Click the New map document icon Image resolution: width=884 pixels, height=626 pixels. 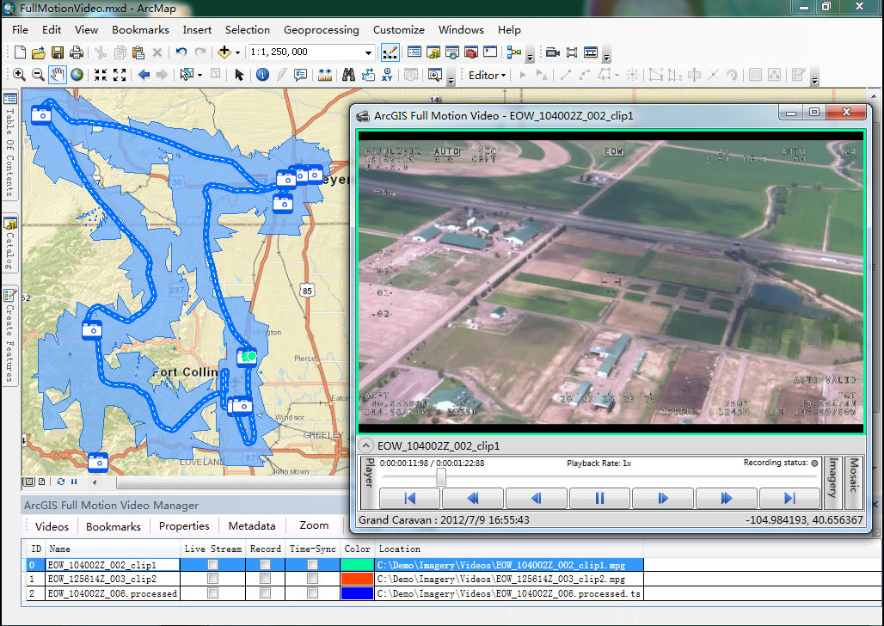click(x=20, y=52)
